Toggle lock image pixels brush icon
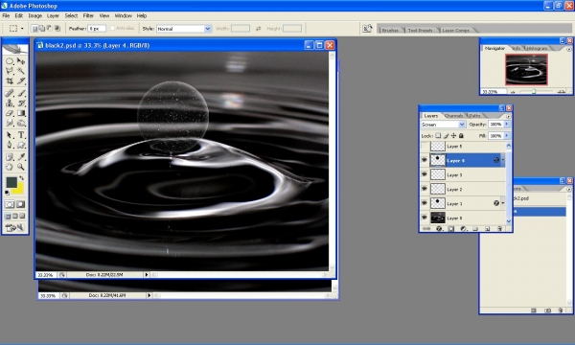The image size is (575, 345). (446, 136)
